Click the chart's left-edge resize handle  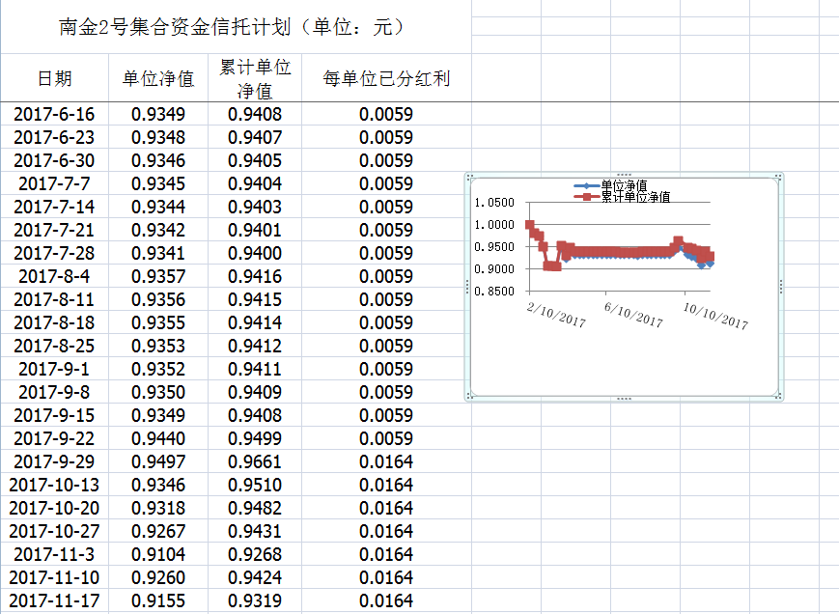(467, 287)
